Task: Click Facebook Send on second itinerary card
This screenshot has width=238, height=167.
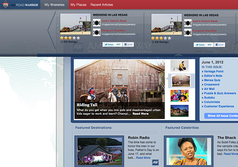Action: point(219,45)
